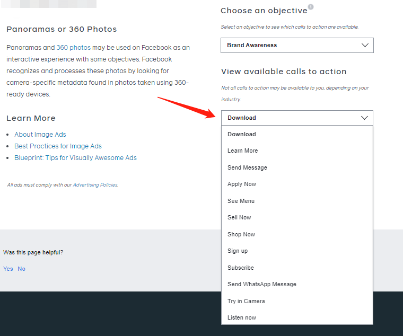Open the 360 photos link

(x=73, y=47)
